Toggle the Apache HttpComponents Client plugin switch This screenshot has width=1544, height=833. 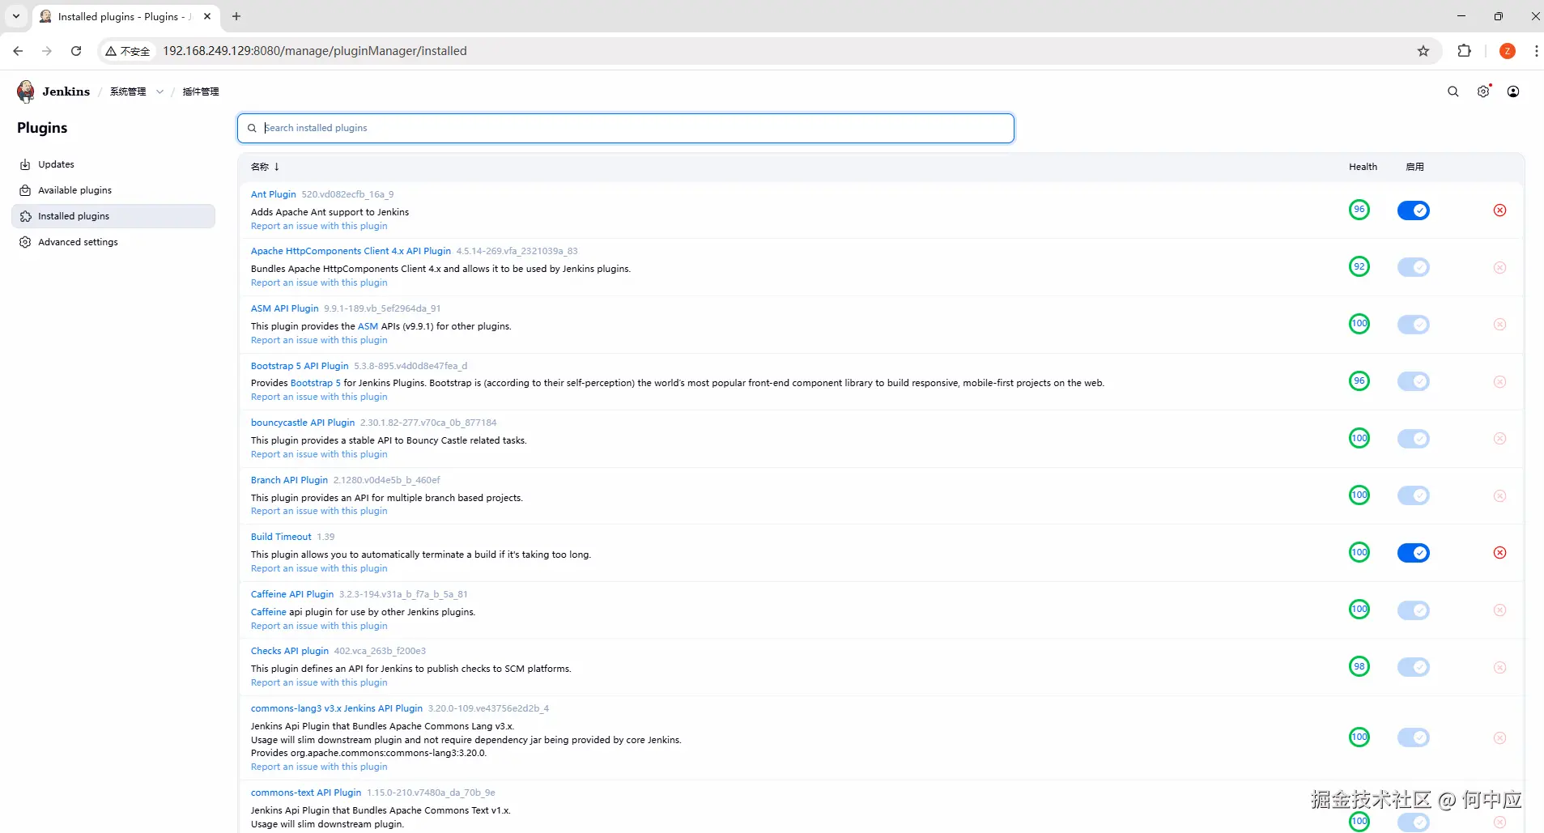pos(1414,267)
